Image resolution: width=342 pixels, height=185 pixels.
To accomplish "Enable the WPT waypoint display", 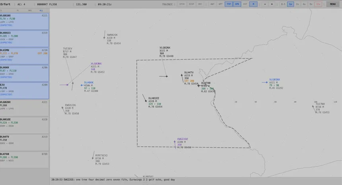I will pyautogui.click(x=221, y=4).
